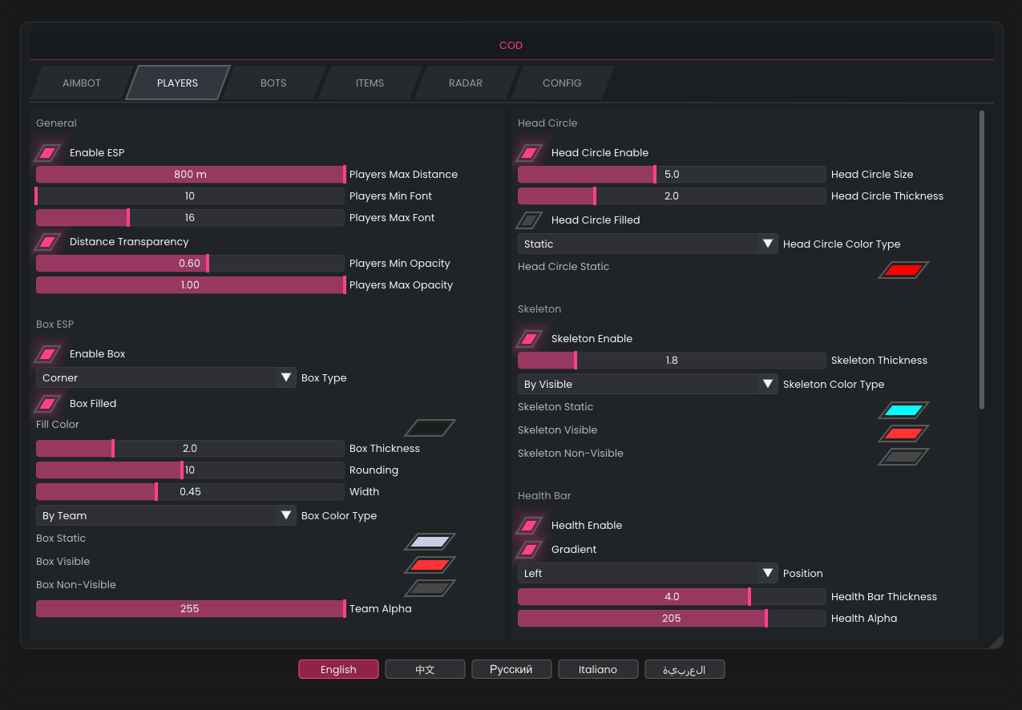Turn off the health bar Gradient checkbox
The image size is (1022, 710).
point(530,549)
